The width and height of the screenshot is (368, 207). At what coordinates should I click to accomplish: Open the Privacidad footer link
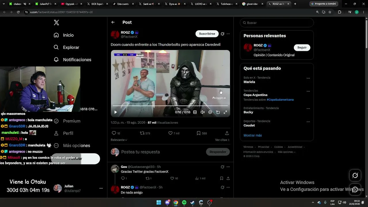[264, 147]
